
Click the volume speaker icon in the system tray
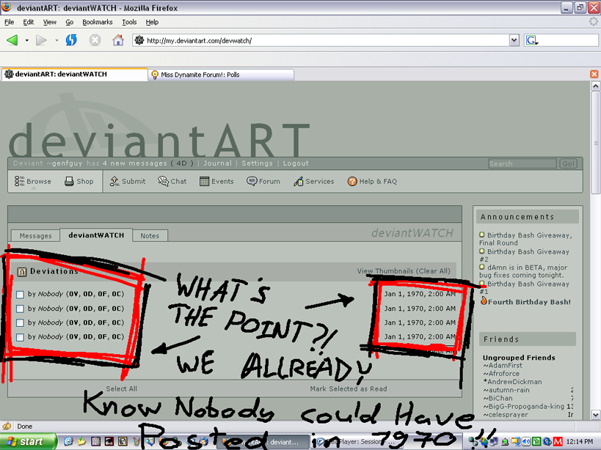tap(526, 442)
